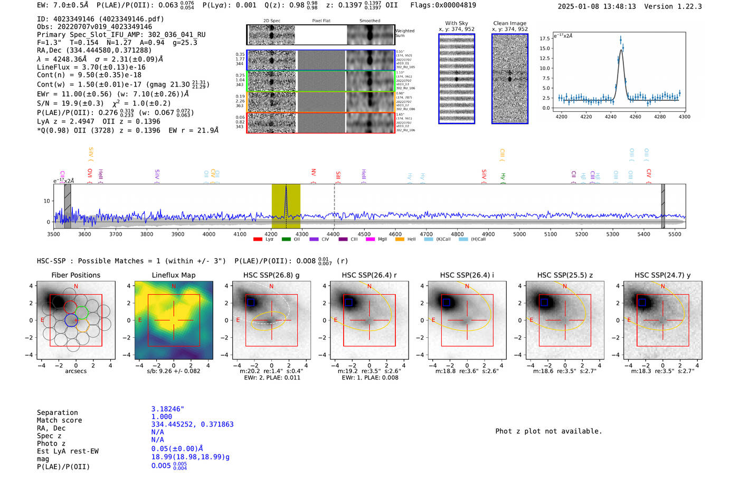Click the (K)CaII legend swatch
The image size is (739, 503).
tap(428, 239)
